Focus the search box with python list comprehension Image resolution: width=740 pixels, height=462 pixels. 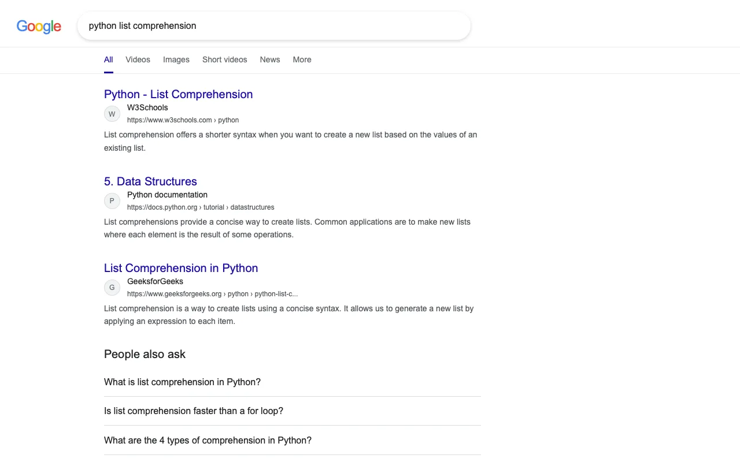point(274,26)
